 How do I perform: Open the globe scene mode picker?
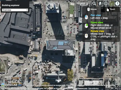click(106, 3)
